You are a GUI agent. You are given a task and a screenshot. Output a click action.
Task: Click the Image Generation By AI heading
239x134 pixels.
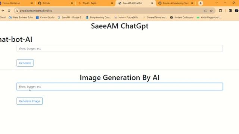coord(119,78)
